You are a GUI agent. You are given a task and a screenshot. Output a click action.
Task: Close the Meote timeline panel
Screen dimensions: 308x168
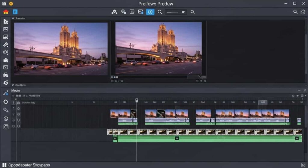pos(305,90)
